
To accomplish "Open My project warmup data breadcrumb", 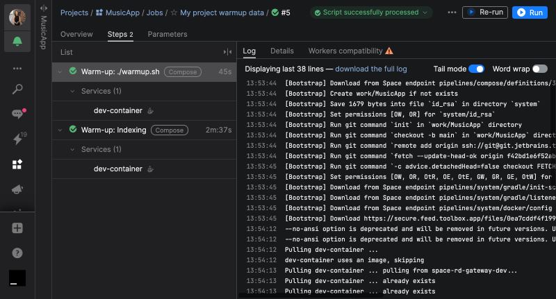I will pos(222,12).
